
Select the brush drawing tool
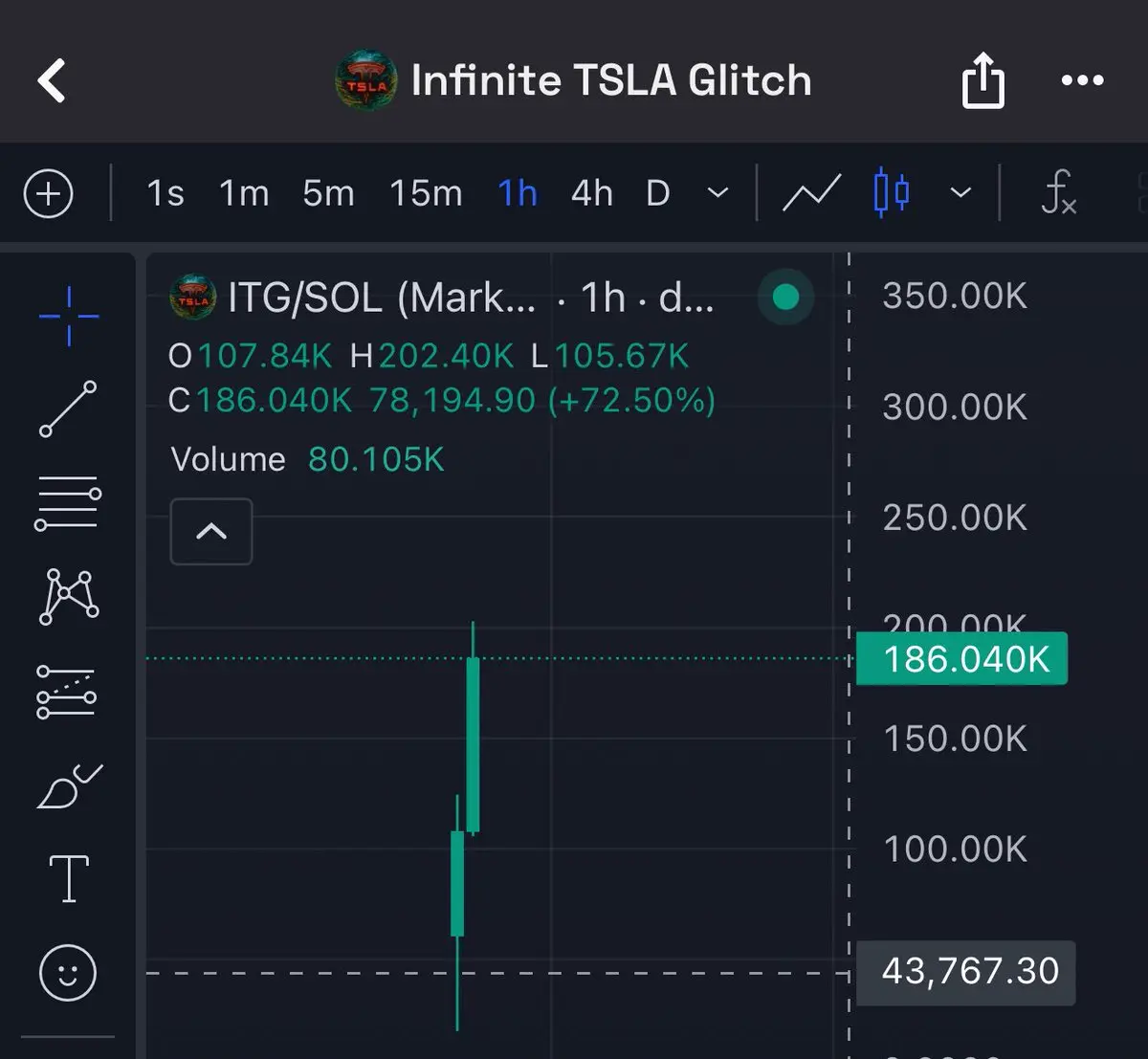70,786
